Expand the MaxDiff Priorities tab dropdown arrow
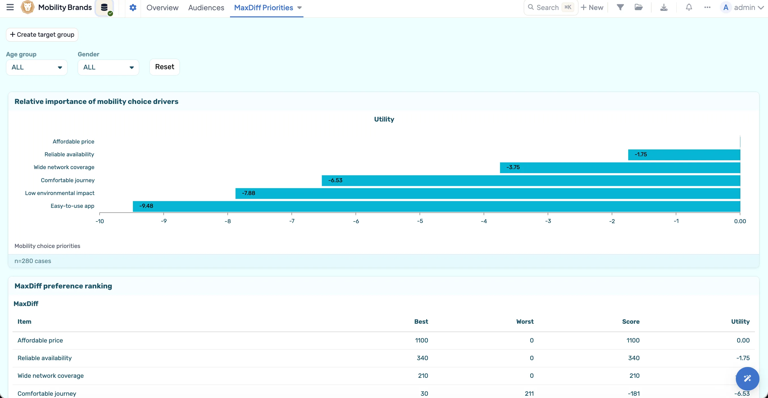The height and width of the screenshot is (398, 768). [x=299, y=8]
